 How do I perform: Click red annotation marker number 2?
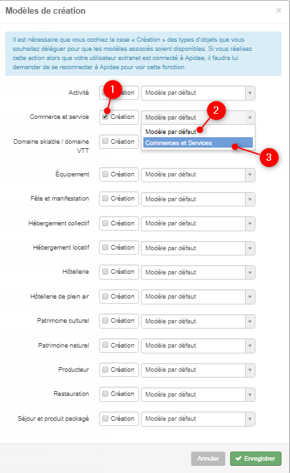[x=216, y=110]
